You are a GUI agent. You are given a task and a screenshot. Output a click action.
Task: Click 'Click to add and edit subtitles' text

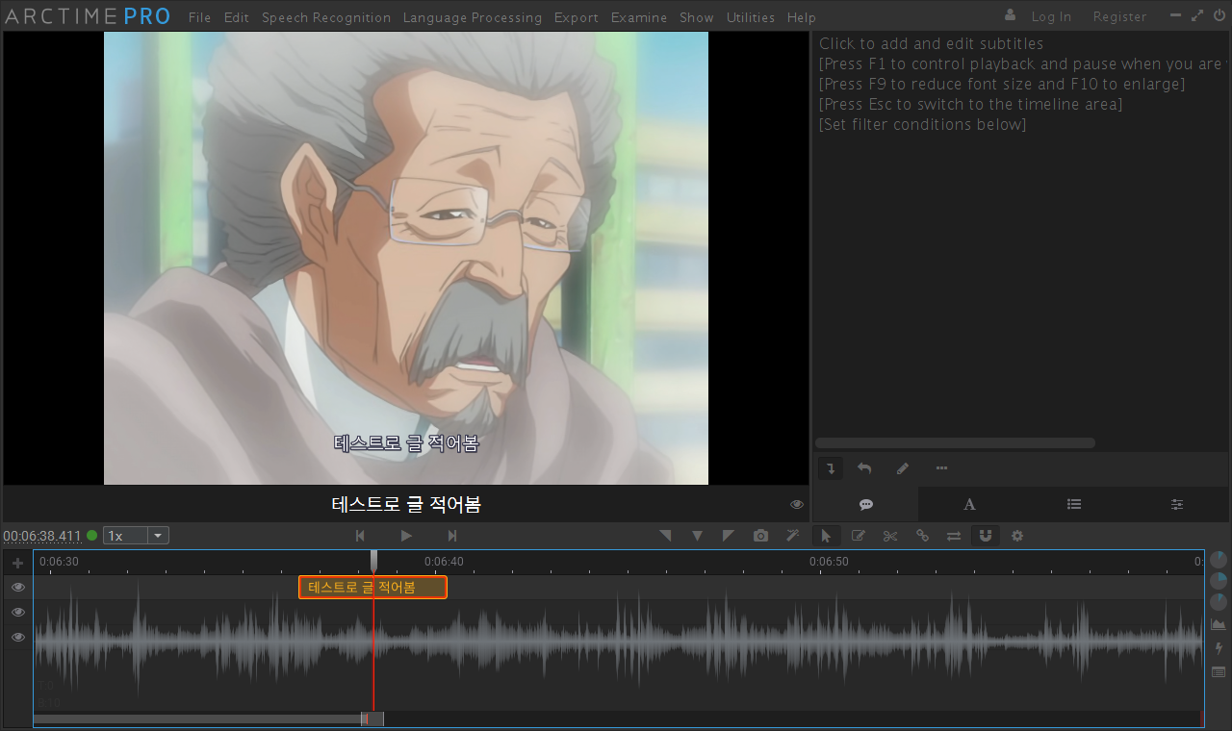click(931, 43)
